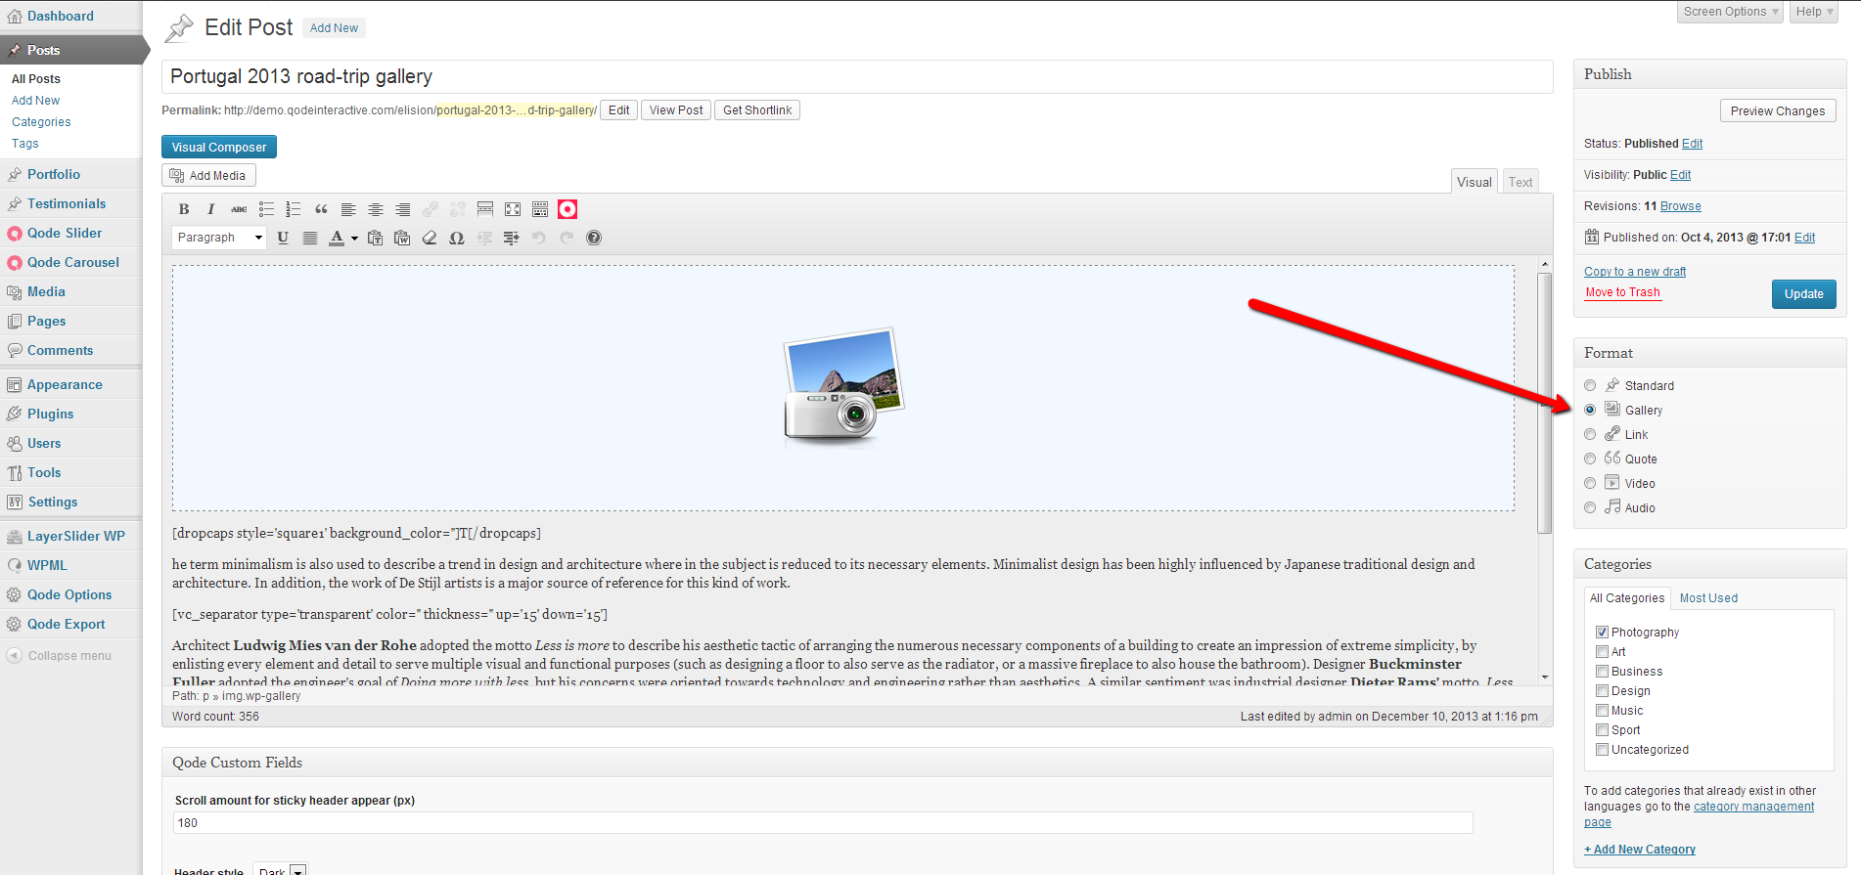Open editor help icon
Screen dimensions: 1861x875
pos(594,238)
